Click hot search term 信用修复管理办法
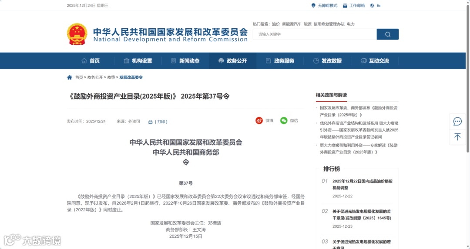 point(329,24)
